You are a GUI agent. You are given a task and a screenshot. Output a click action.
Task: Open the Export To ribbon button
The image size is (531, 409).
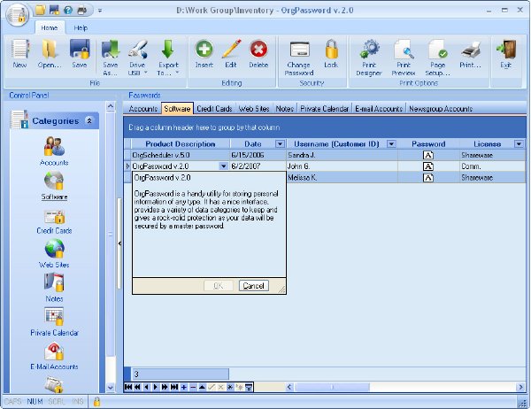pyautogui.click(x=168, y=58)
